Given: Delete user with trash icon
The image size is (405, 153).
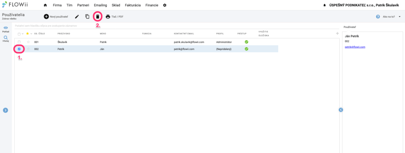Looking at the screenshot, I should [98, 17].
